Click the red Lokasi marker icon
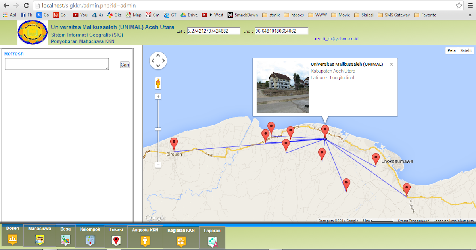 tap(116, 238)
